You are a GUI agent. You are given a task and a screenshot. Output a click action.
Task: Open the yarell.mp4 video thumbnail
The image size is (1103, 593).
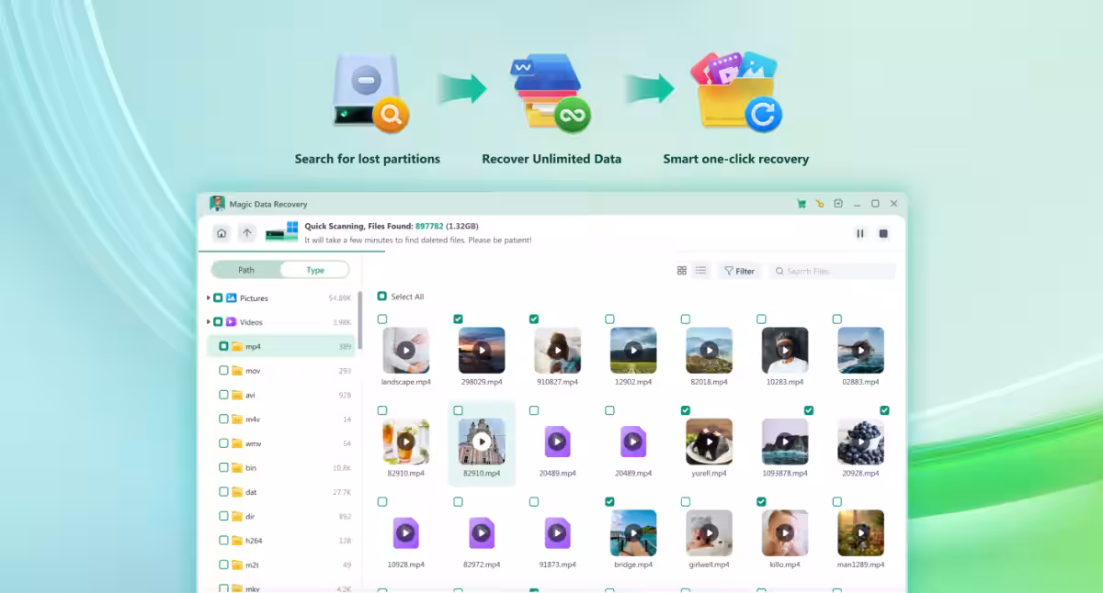[709, 442]
